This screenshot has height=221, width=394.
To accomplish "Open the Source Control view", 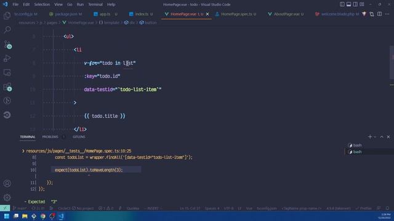I will click(x=7, y=44).
